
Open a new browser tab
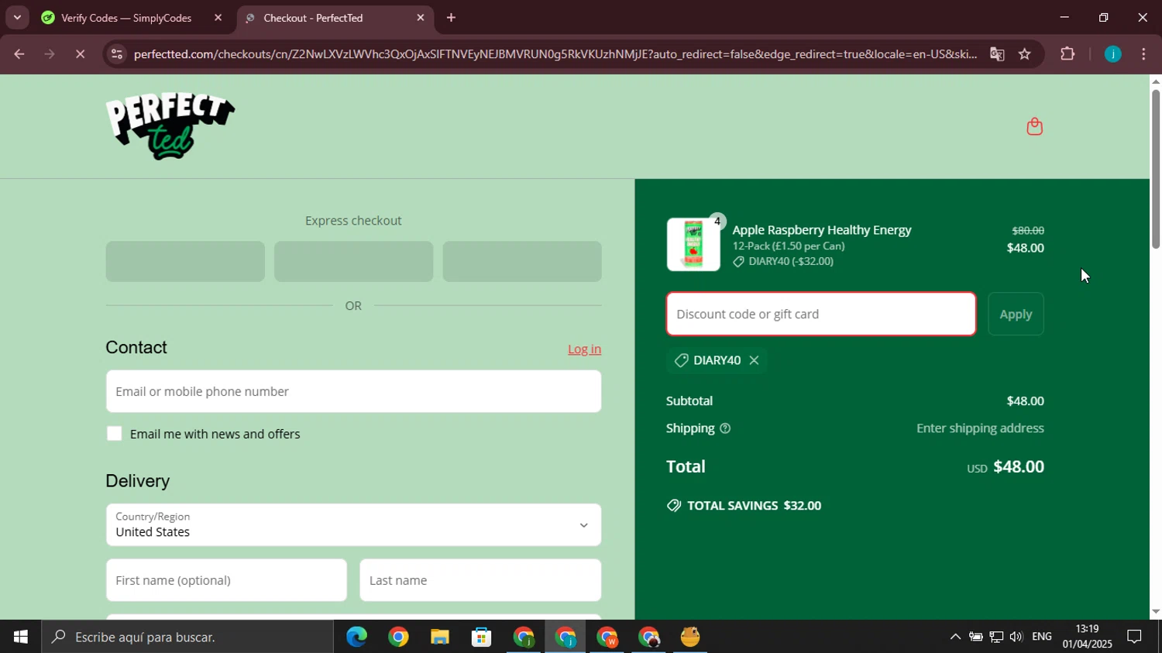tap(451, 18)
